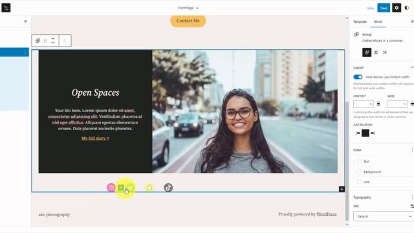
Task: Open the Background color picker
Action: pos(384,172)
